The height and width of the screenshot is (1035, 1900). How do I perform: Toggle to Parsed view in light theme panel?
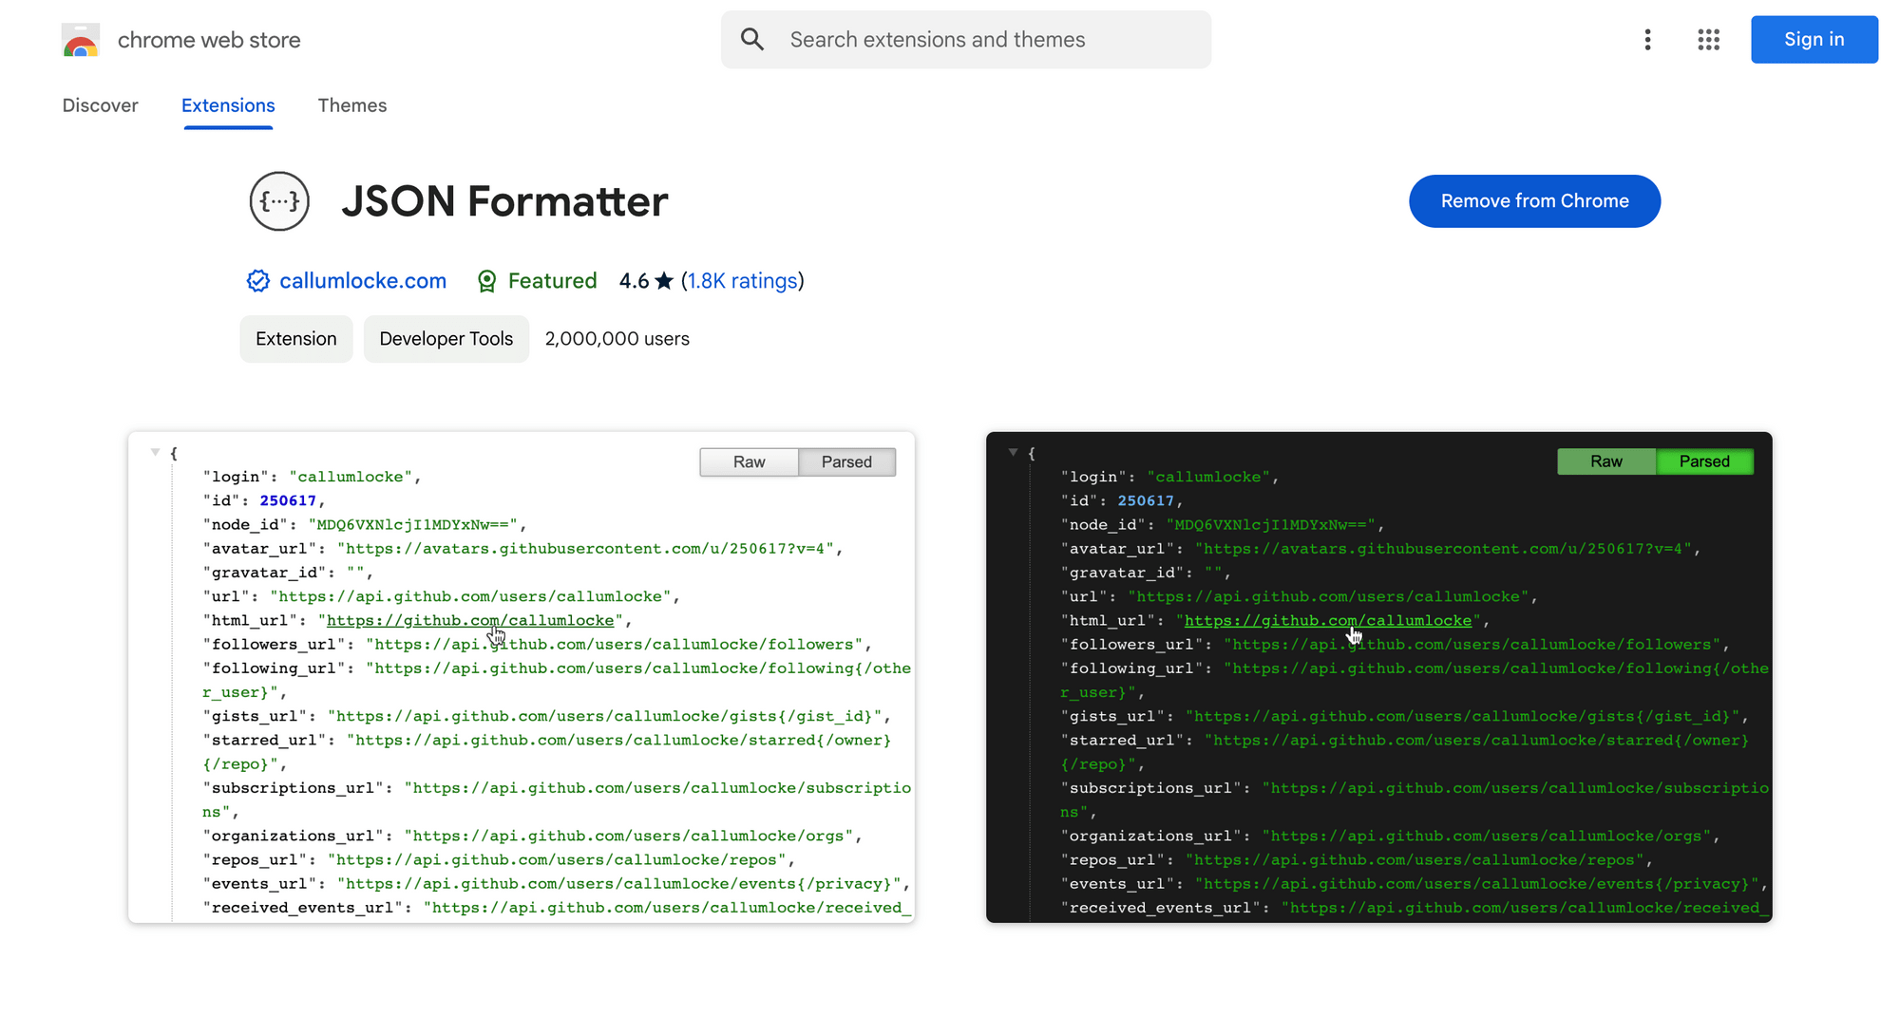point(845,461)
